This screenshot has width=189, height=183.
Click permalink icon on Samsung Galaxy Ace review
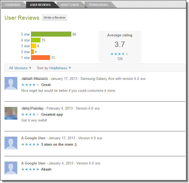pos(143,79)
